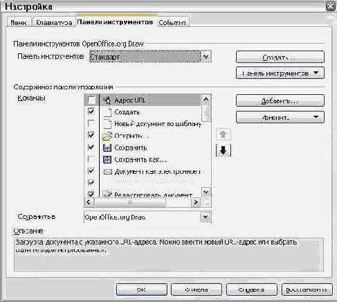Move command down with arrow button

[224, 151]
